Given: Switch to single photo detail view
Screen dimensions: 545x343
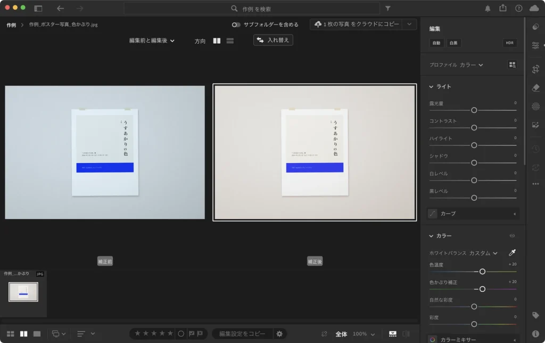Looking at the screenshot, I should pyautogui.click(x=37, y=334).
